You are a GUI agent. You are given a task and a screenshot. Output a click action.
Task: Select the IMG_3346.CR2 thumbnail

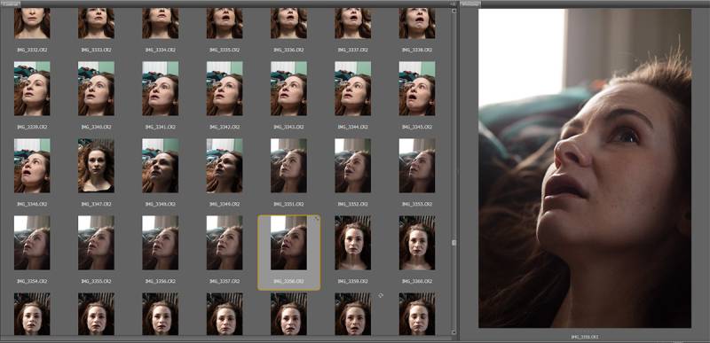pyautogui.click(x=32, y=166)
